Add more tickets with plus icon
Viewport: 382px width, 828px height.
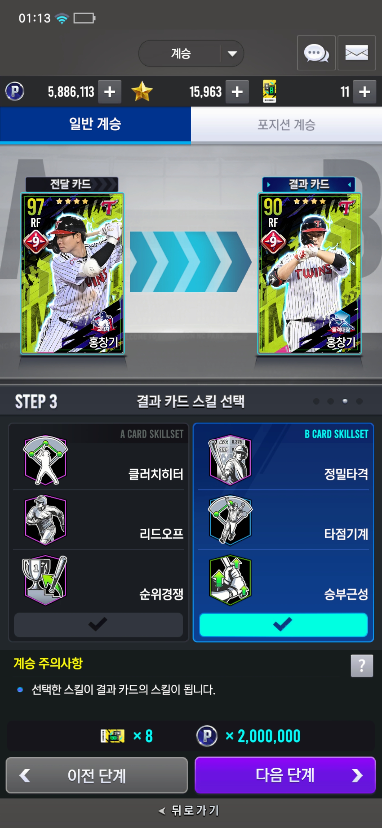point(364,92)
